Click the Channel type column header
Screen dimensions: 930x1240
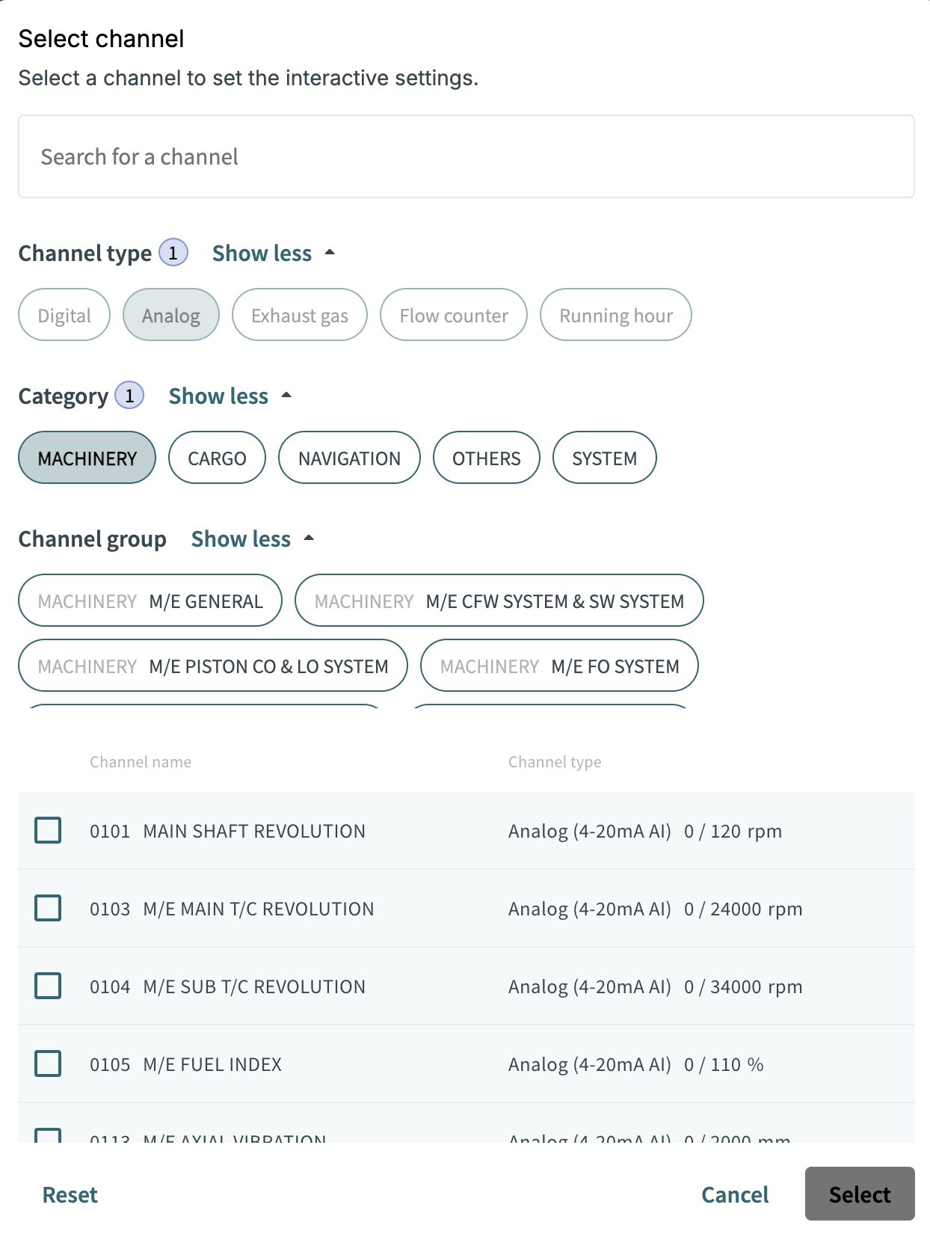[555, 761]
